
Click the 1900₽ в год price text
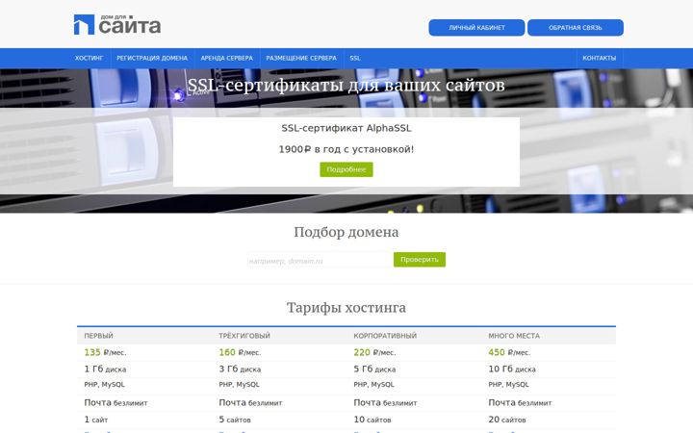click(346, 149)
